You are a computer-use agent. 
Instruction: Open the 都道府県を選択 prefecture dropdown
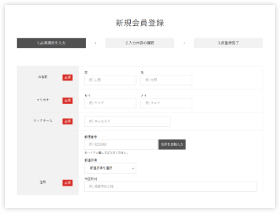coord(110,168)
